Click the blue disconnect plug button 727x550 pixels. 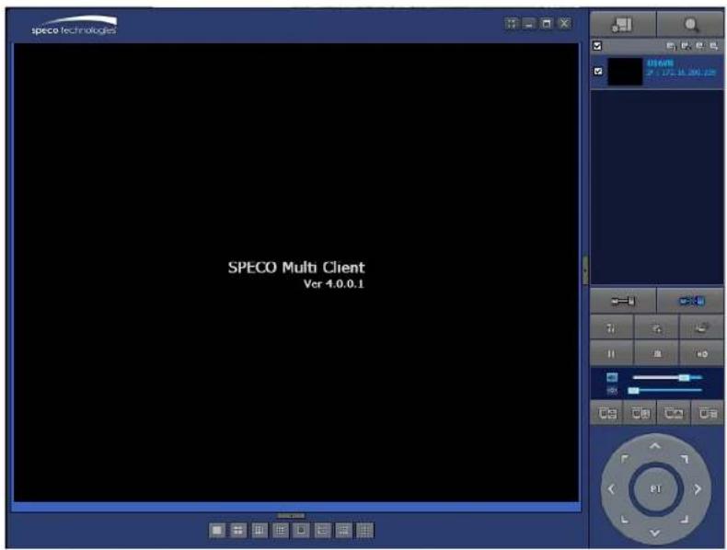tap(691, 302)
